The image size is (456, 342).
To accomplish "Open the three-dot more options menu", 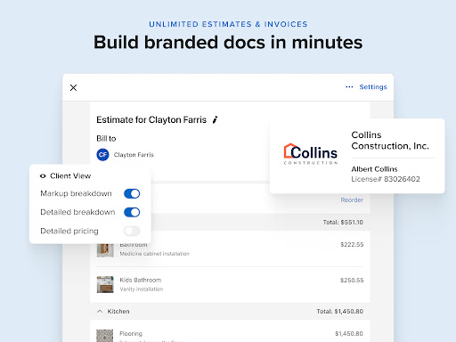I will click(x=349, y=87).
